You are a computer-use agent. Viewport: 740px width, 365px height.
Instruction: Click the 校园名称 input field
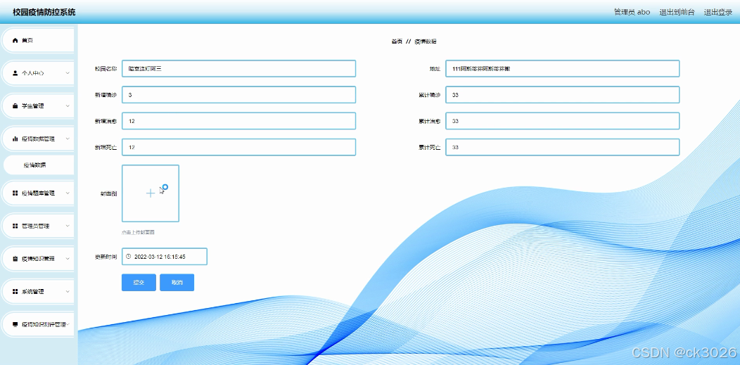238,68
